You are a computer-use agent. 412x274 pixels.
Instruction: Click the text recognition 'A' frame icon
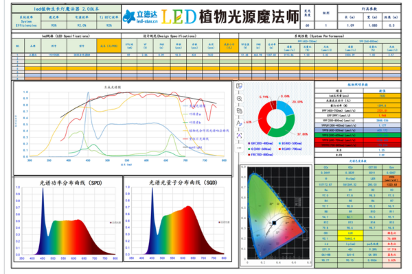coord(239,136)
